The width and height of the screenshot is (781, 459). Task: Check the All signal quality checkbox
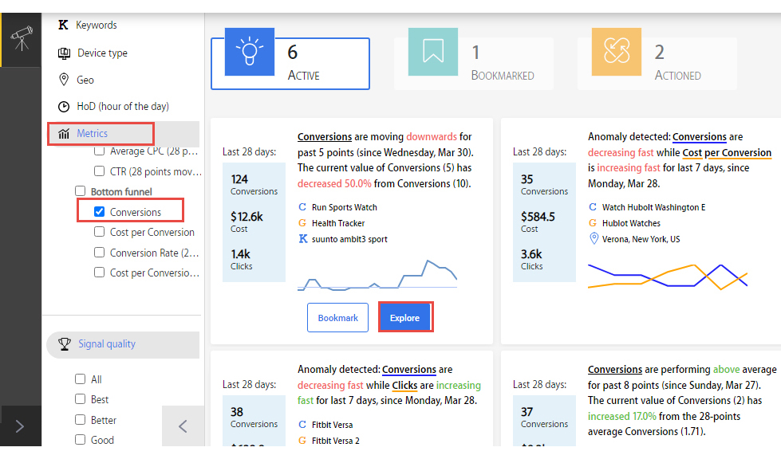81,379
